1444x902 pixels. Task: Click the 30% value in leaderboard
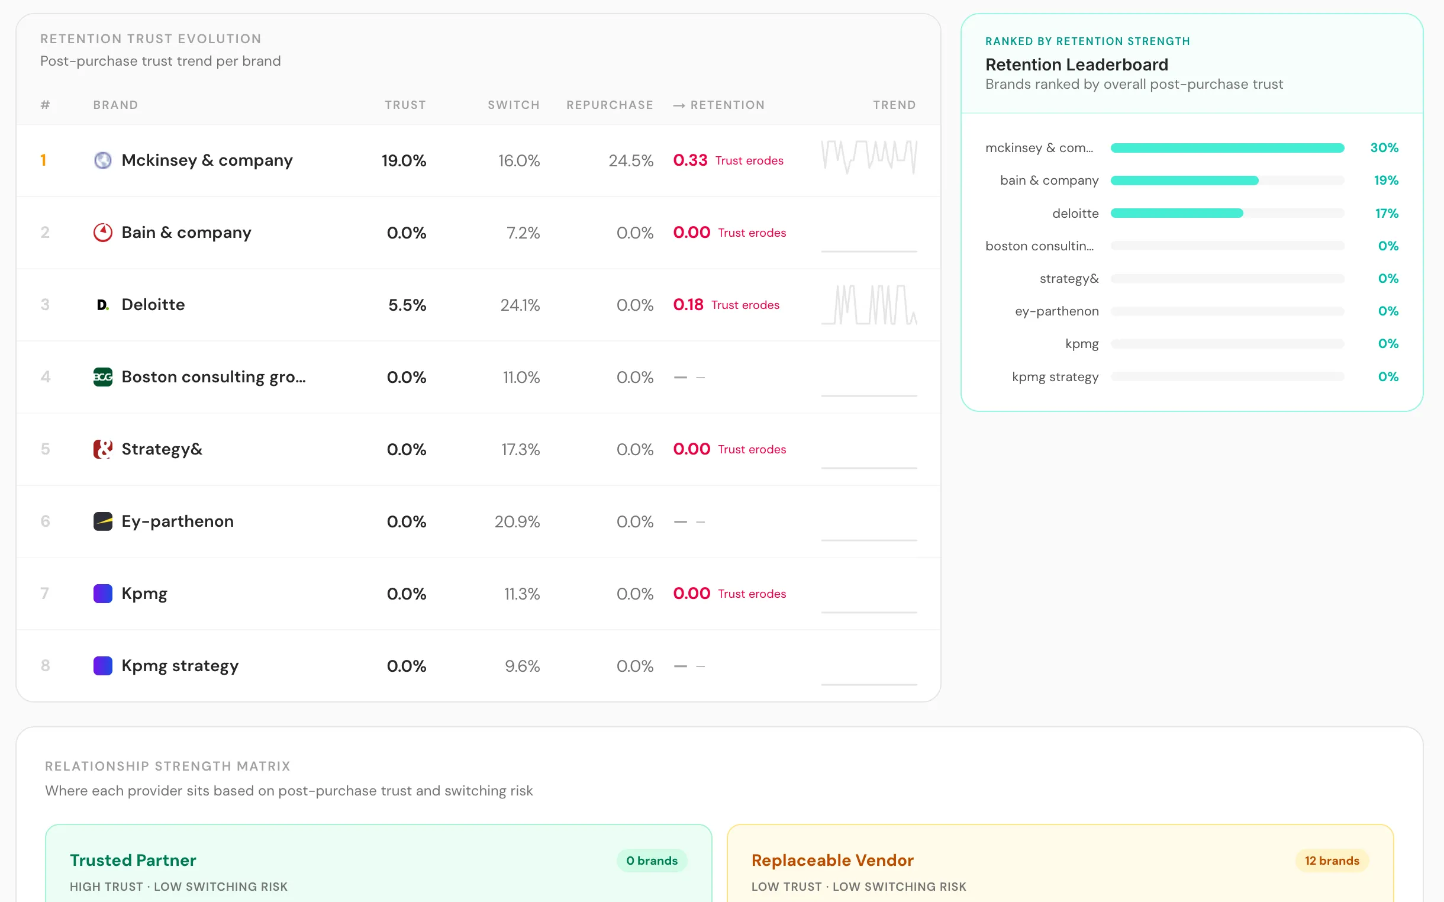tap(1384, 148)
